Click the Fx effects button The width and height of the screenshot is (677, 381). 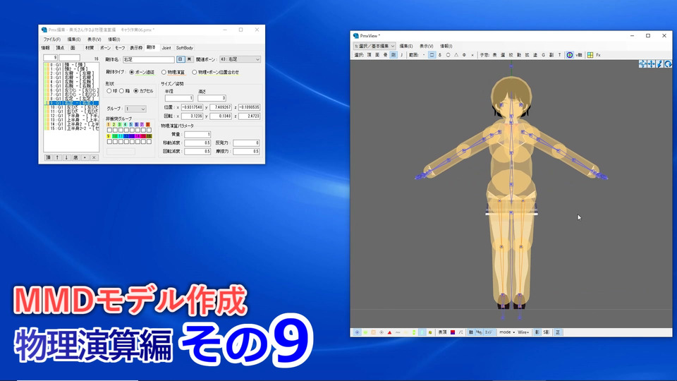(599, 54)
